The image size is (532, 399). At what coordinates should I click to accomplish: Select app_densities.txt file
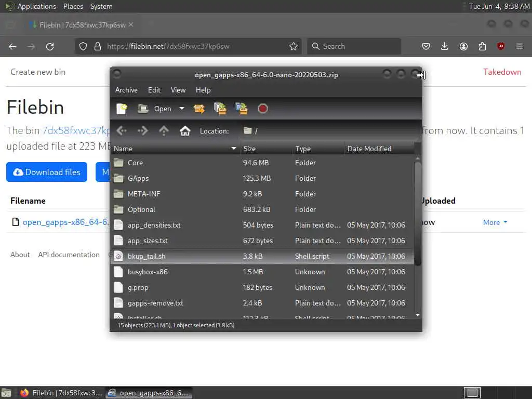(262, 225)
